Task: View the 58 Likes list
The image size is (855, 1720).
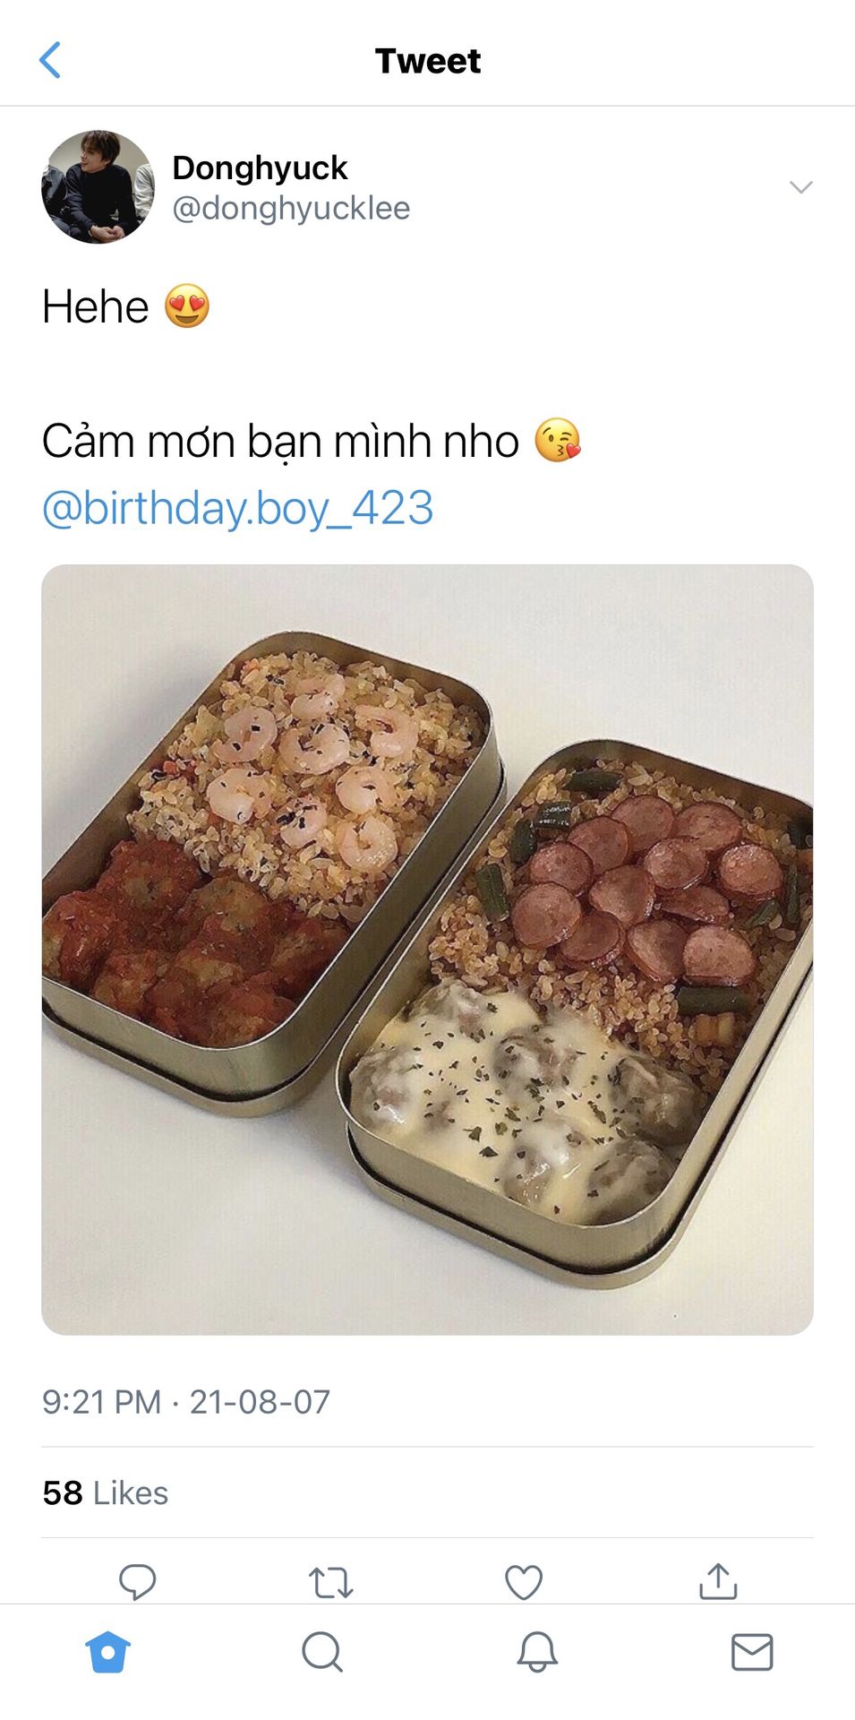Action: point(106,1492)
